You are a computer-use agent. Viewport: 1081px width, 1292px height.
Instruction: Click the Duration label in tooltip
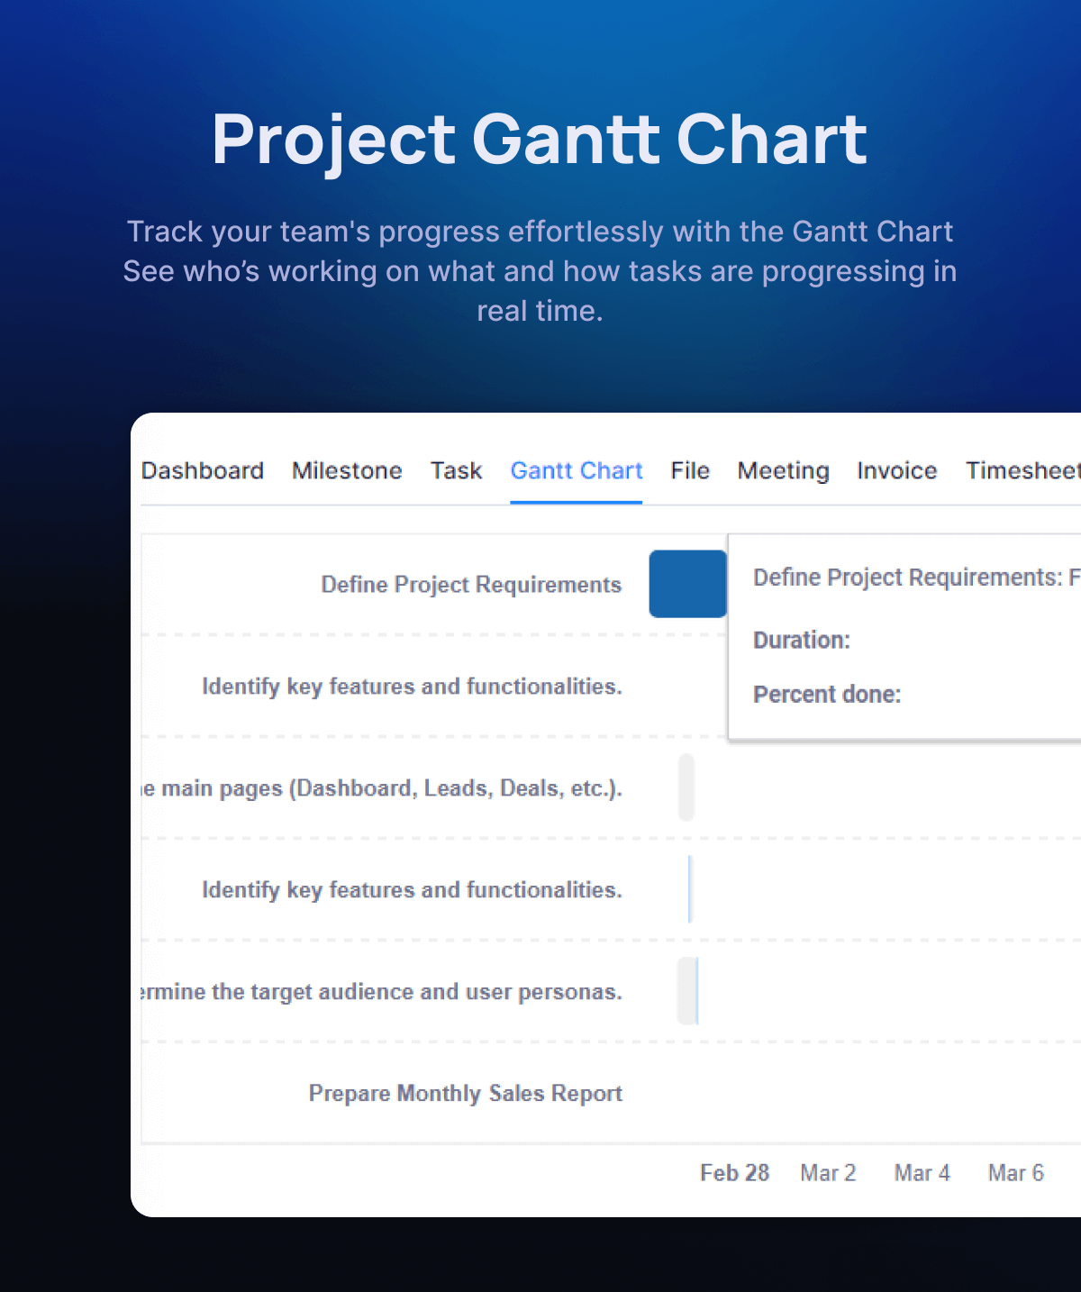(802, 640)
